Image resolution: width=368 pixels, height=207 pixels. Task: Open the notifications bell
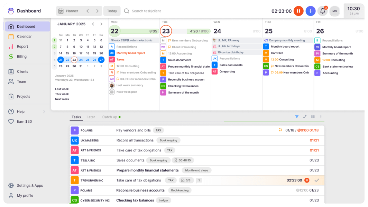[322, 11]
